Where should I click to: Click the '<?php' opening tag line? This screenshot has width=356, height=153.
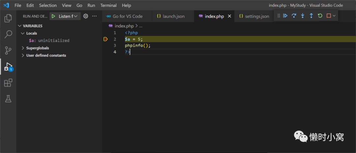[x=131, y=33]
